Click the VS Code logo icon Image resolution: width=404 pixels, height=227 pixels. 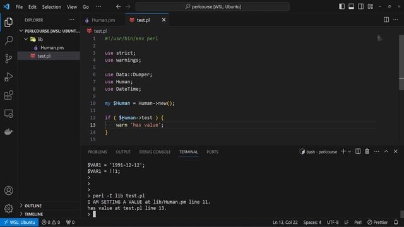(6, 7)
